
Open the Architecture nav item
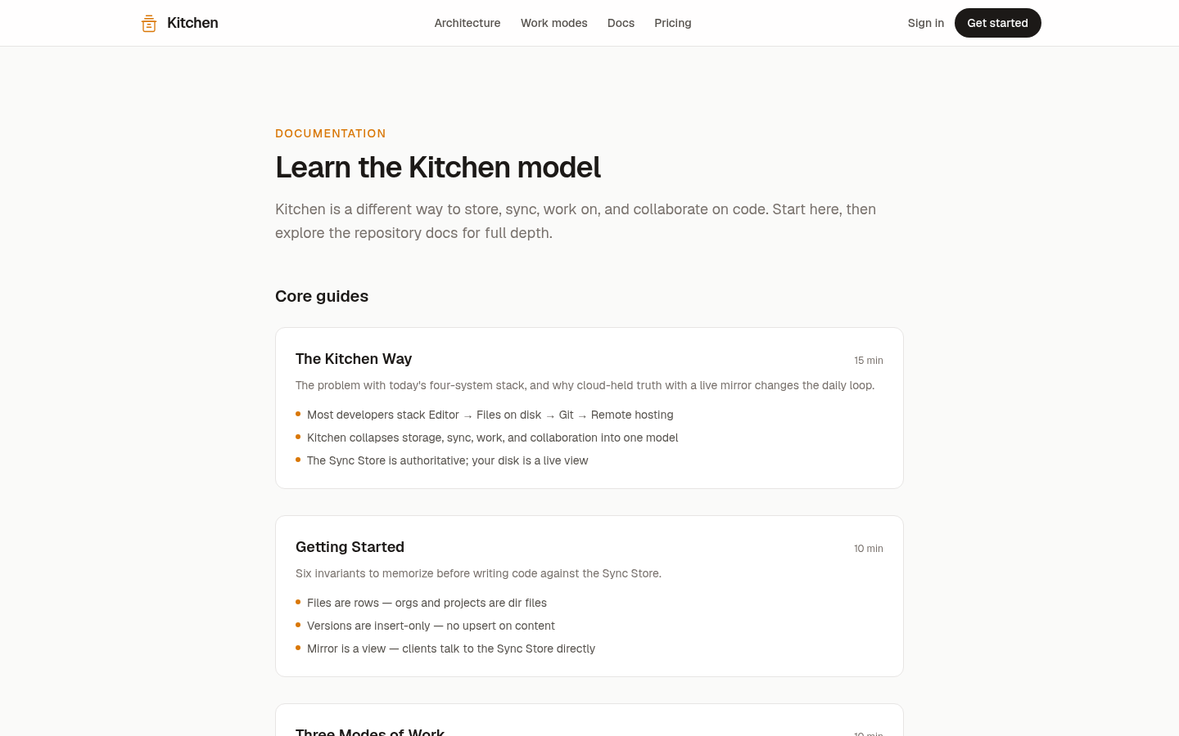(x=468, y=23)
